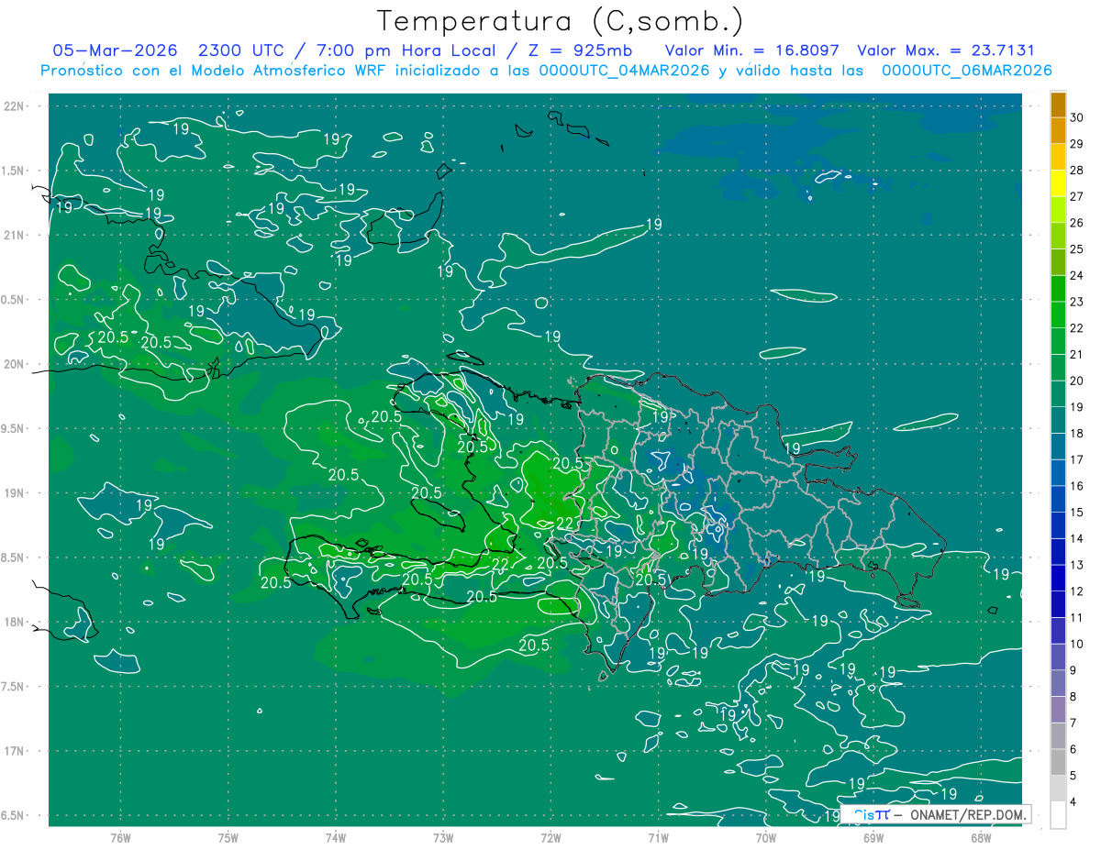The width and height of the screenshot is (1101, 850).
Task: Click the 72W longitude label
Action: 550,837
